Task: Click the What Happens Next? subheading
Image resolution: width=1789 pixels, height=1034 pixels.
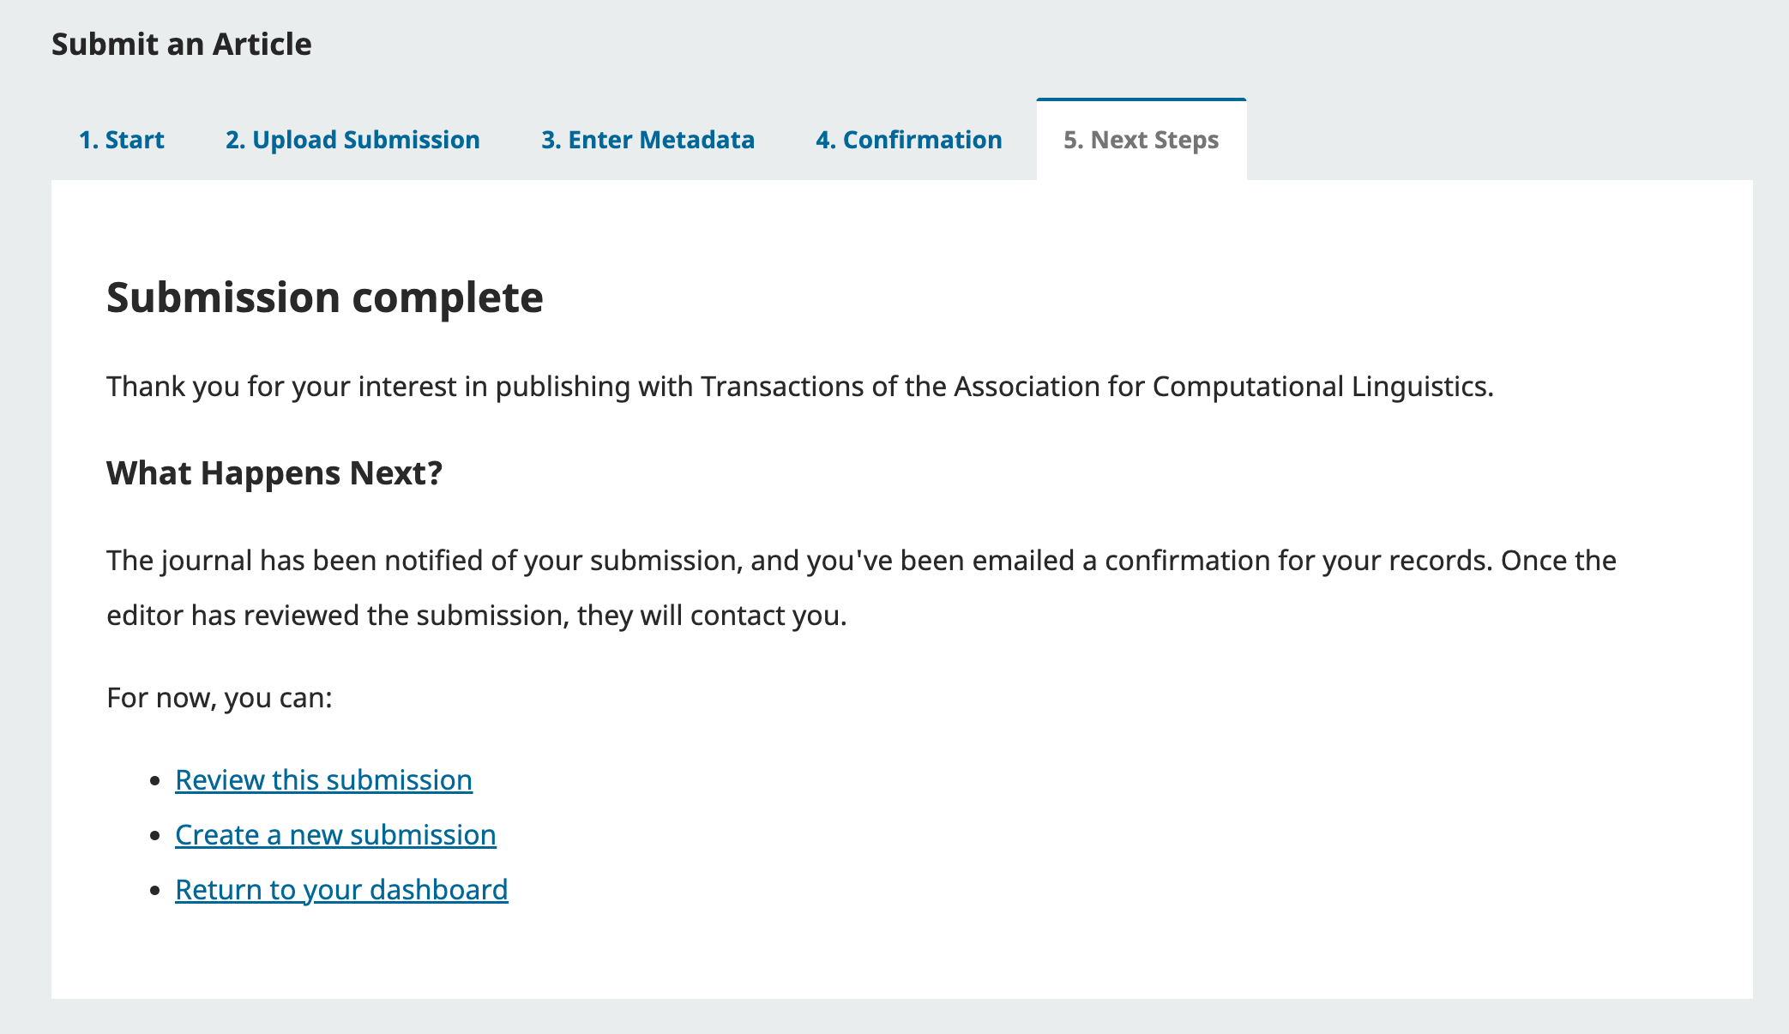Action: tap(274, 473)
